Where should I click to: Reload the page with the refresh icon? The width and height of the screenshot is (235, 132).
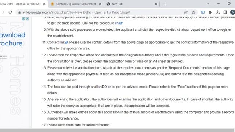(10, 12)
